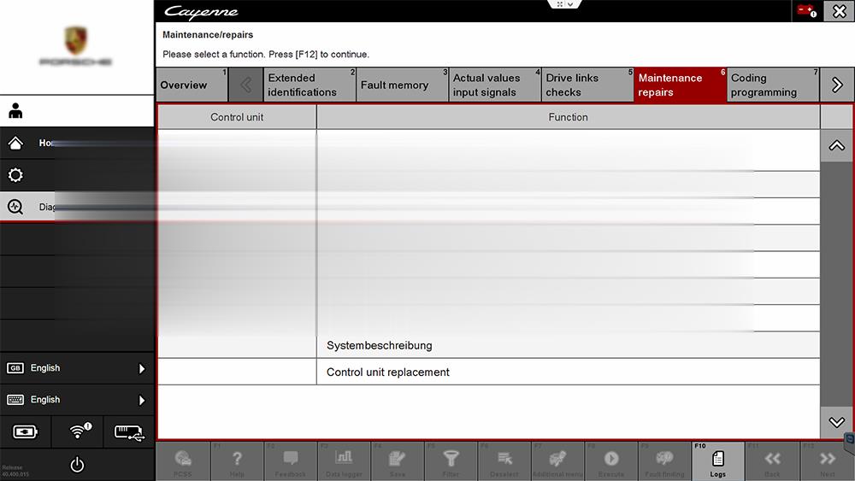
Task: Open the PCSS function in the bottom toolbar
Action: click(x=183, y=462)
